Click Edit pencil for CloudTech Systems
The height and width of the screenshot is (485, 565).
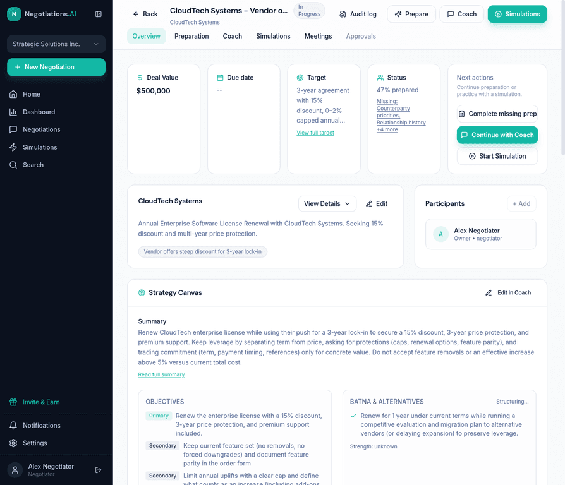(x=377, y=203)
